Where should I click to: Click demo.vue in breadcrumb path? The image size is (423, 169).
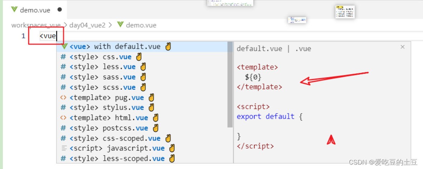tap(141, 25)
